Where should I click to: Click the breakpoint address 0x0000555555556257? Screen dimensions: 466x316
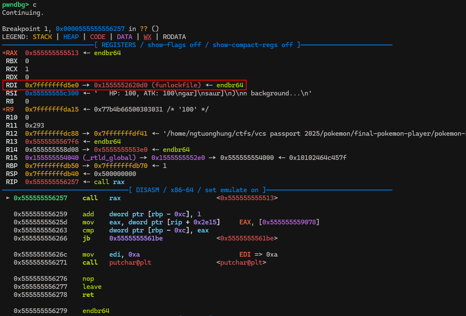(x=90, y=29)
